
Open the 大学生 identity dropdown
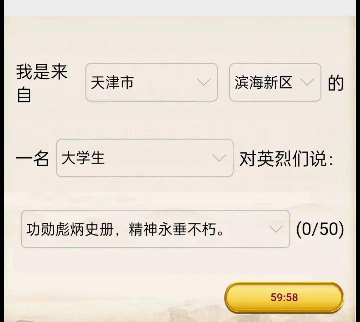click(144, 158)
